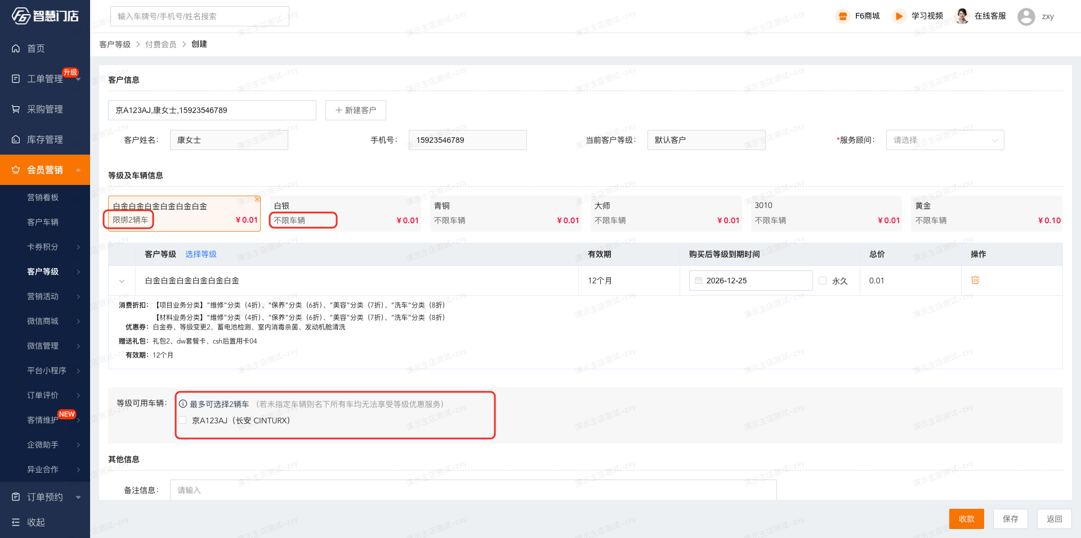
Task: Open 学习视频 play icon
Action: [x=899, y=16]
